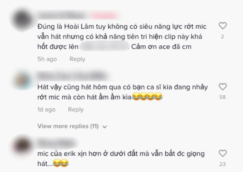The height and width of the screenshot is (172, 243).
Task: Click the like count 58
Action: (222, 97)
